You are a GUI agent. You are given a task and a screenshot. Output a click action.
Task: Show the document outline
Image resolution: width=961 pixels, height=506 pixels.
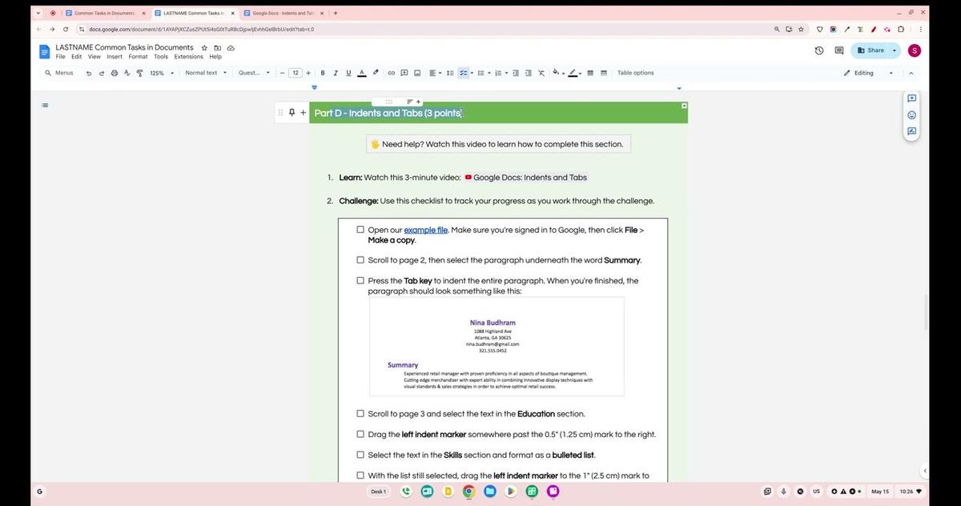pos(45,105)
